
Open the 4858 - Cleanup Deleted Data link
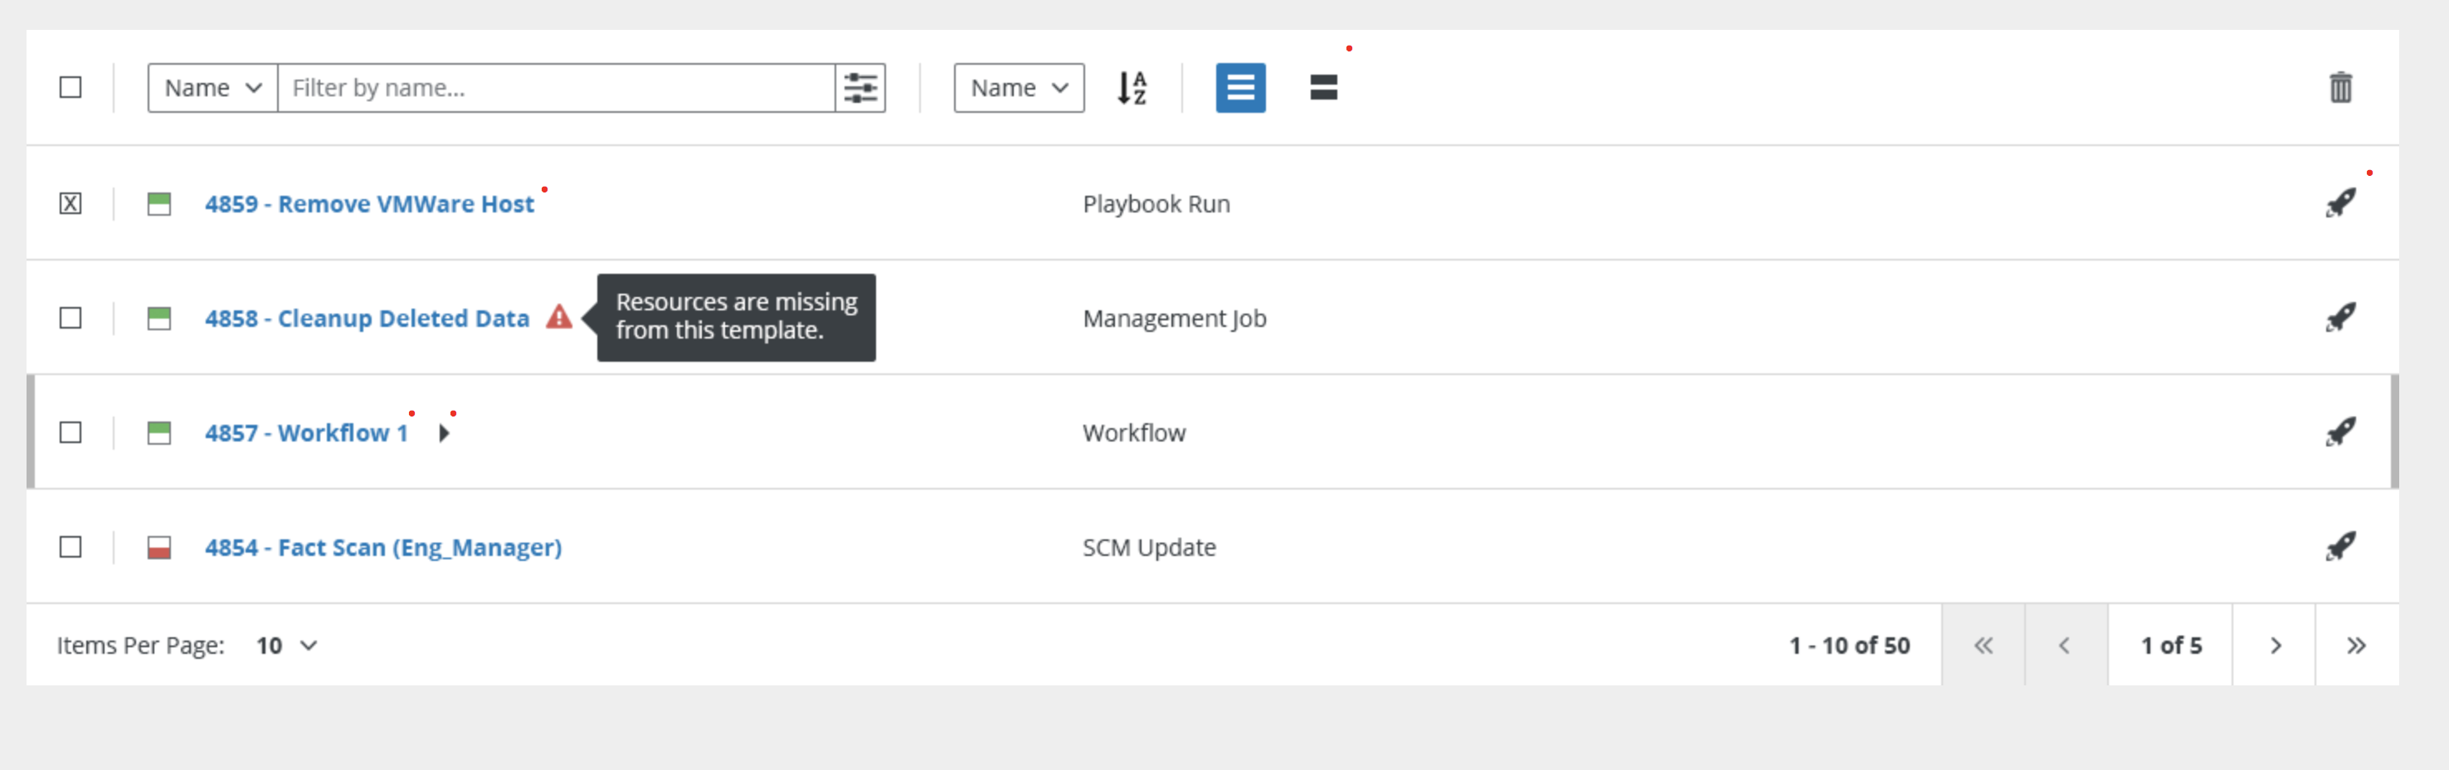tap(367, 318)
